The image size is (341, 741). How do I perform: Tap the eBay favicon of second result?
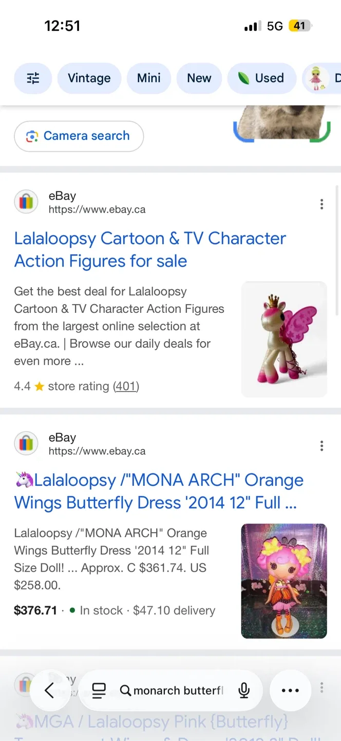coord(26,444)
